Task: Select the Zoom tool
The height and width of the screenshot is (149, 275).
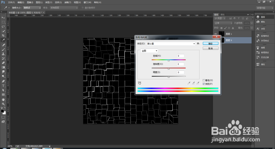Action: [3, 104]
